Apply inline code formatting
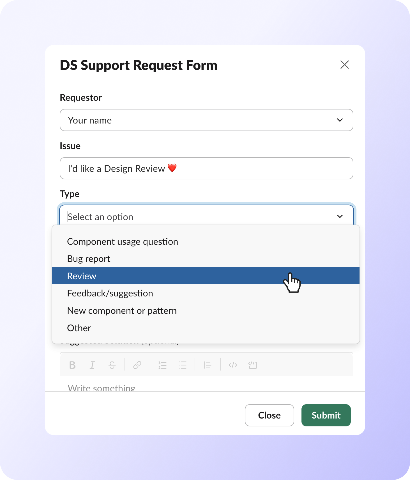This screenshot has width=410, height=480. [x=233, y=365]
